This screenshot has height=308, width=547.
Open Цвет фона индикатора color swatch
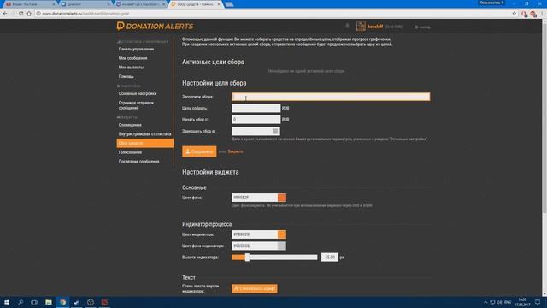point(282,246)
